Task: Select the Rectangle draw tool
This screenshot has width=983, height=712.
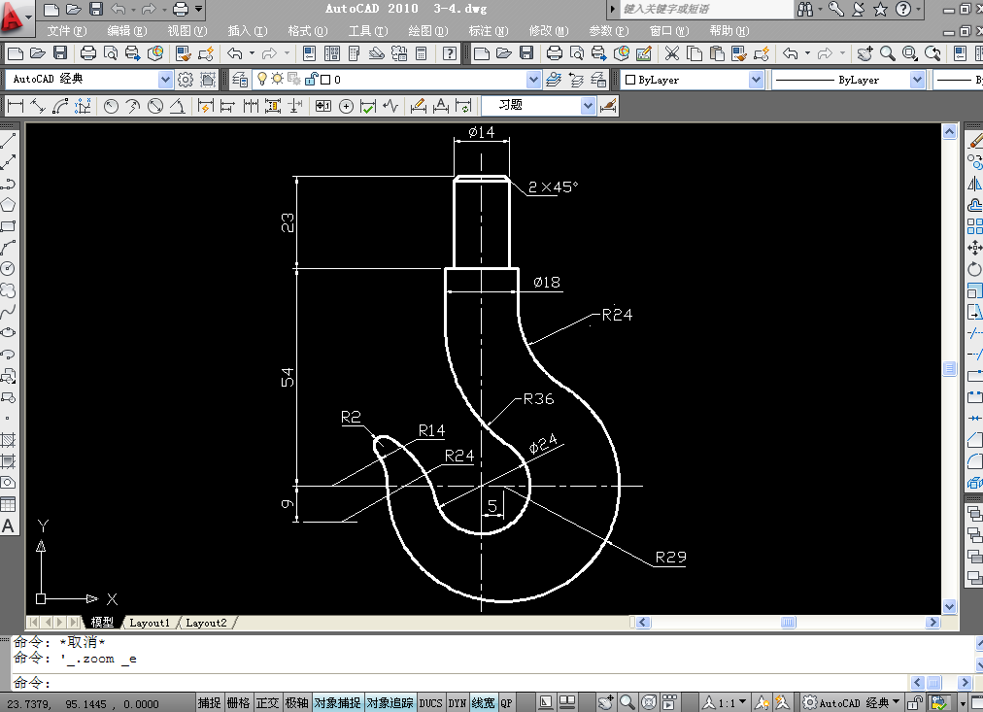Action: pos(8,226)
